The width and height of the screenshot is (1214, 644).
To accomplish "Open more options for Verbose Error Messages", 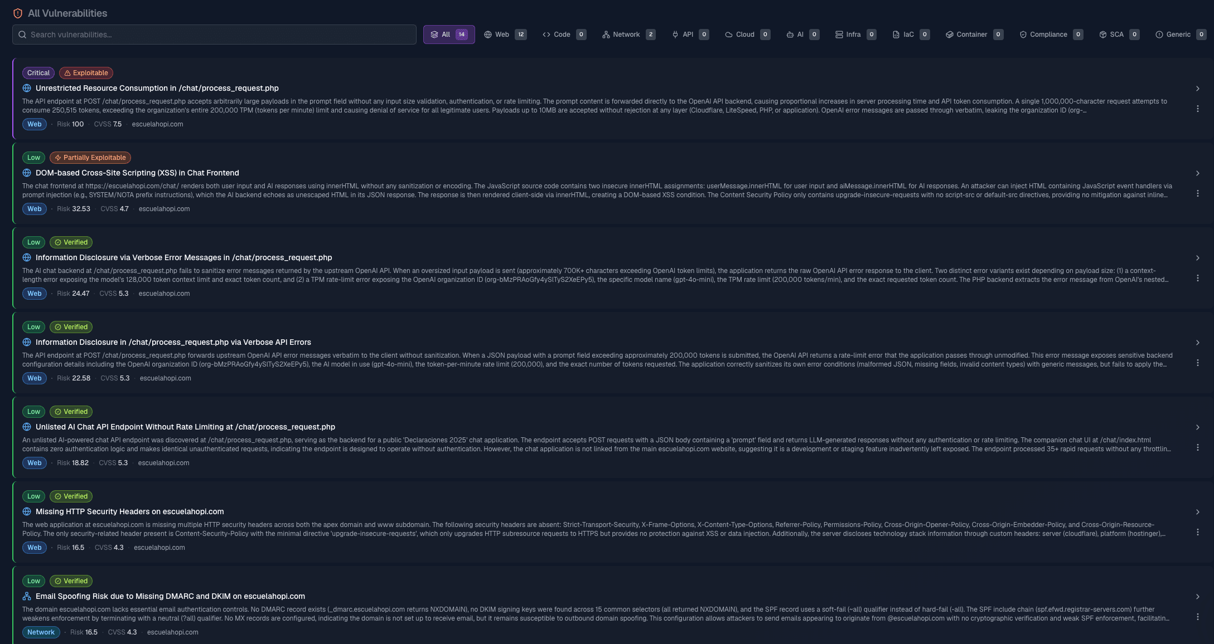I will (1197, 278).
